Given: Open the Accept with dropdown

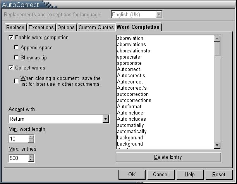Looking at the screenshot, I should point(105,119).
